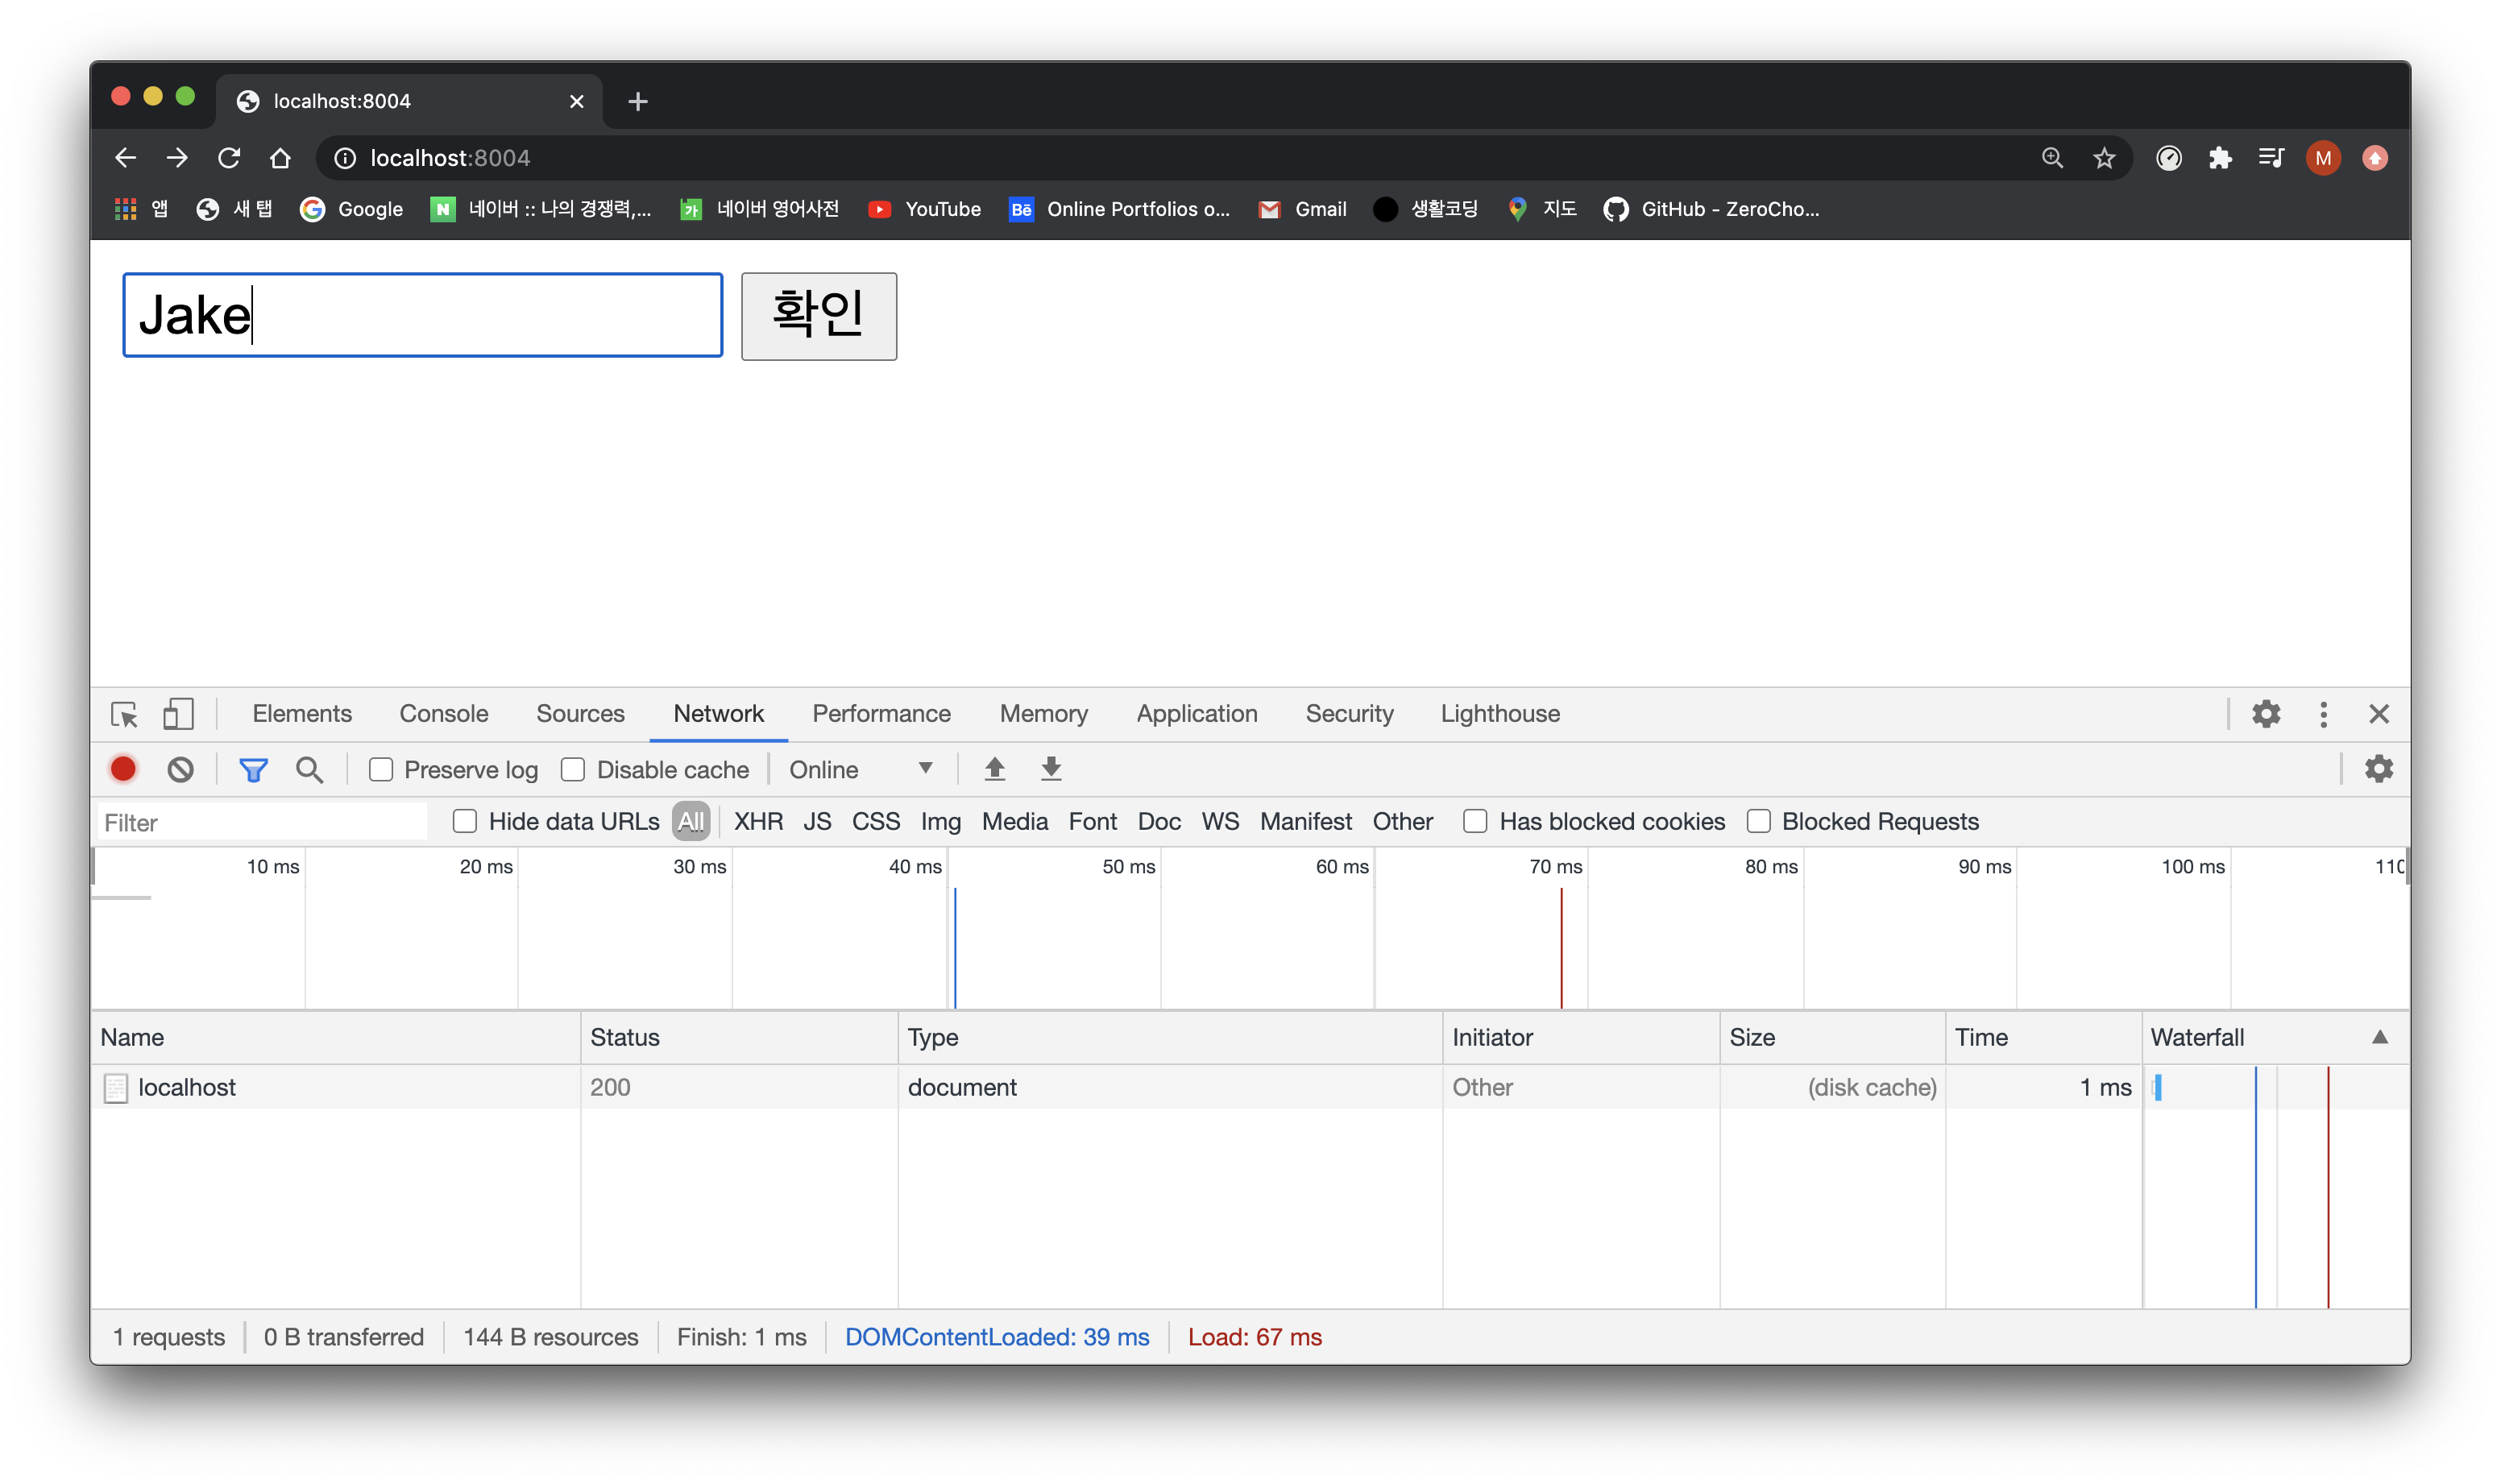This screenshot has width=2501, height=1484.
Task: Import HAR file upload icon
Action: [x=994, y=769]
